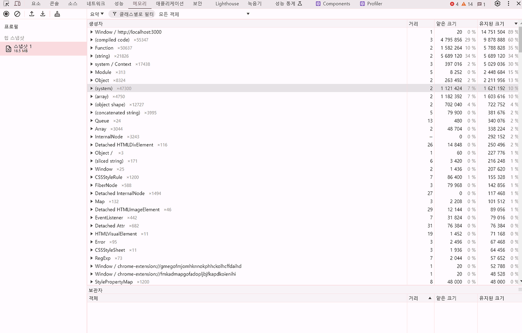This screenshot has height=333, width=522.
Task: Expand the (compiled code) row
Action: [x=91, y=40]
